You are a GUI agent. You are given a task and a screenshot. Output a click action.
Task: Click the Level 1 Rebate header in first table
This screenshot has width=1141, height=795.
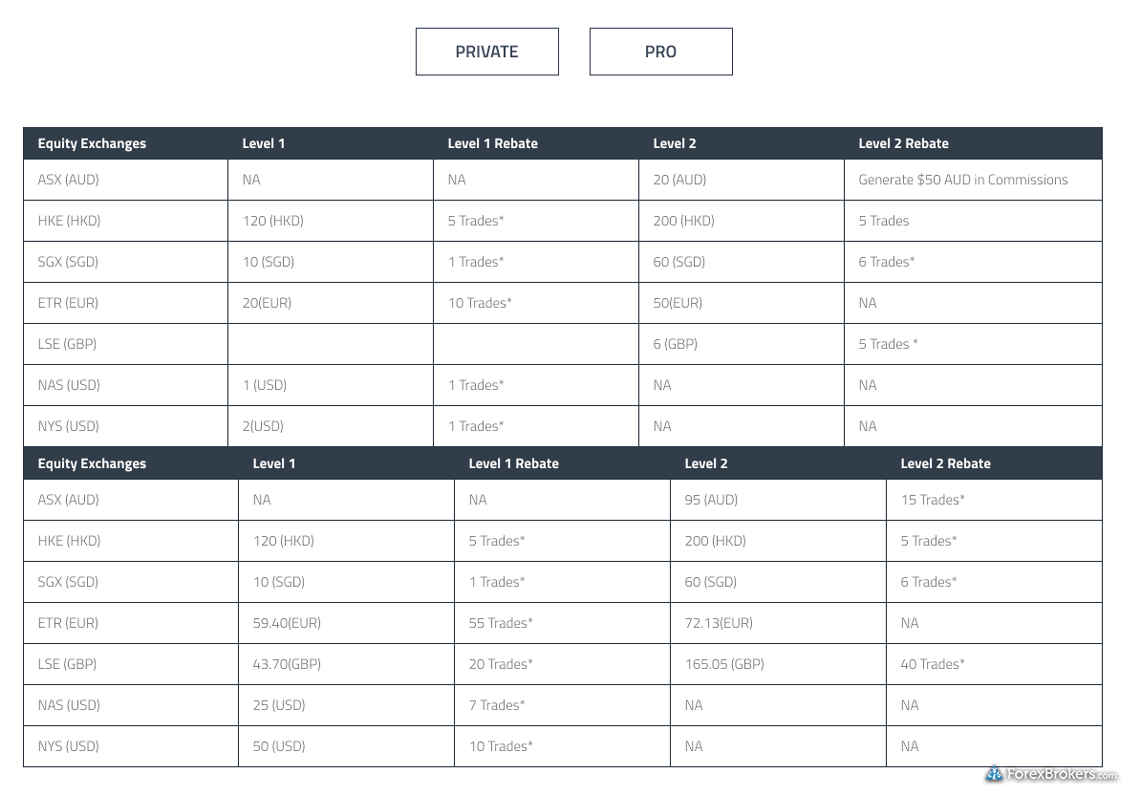click(493, 143)
